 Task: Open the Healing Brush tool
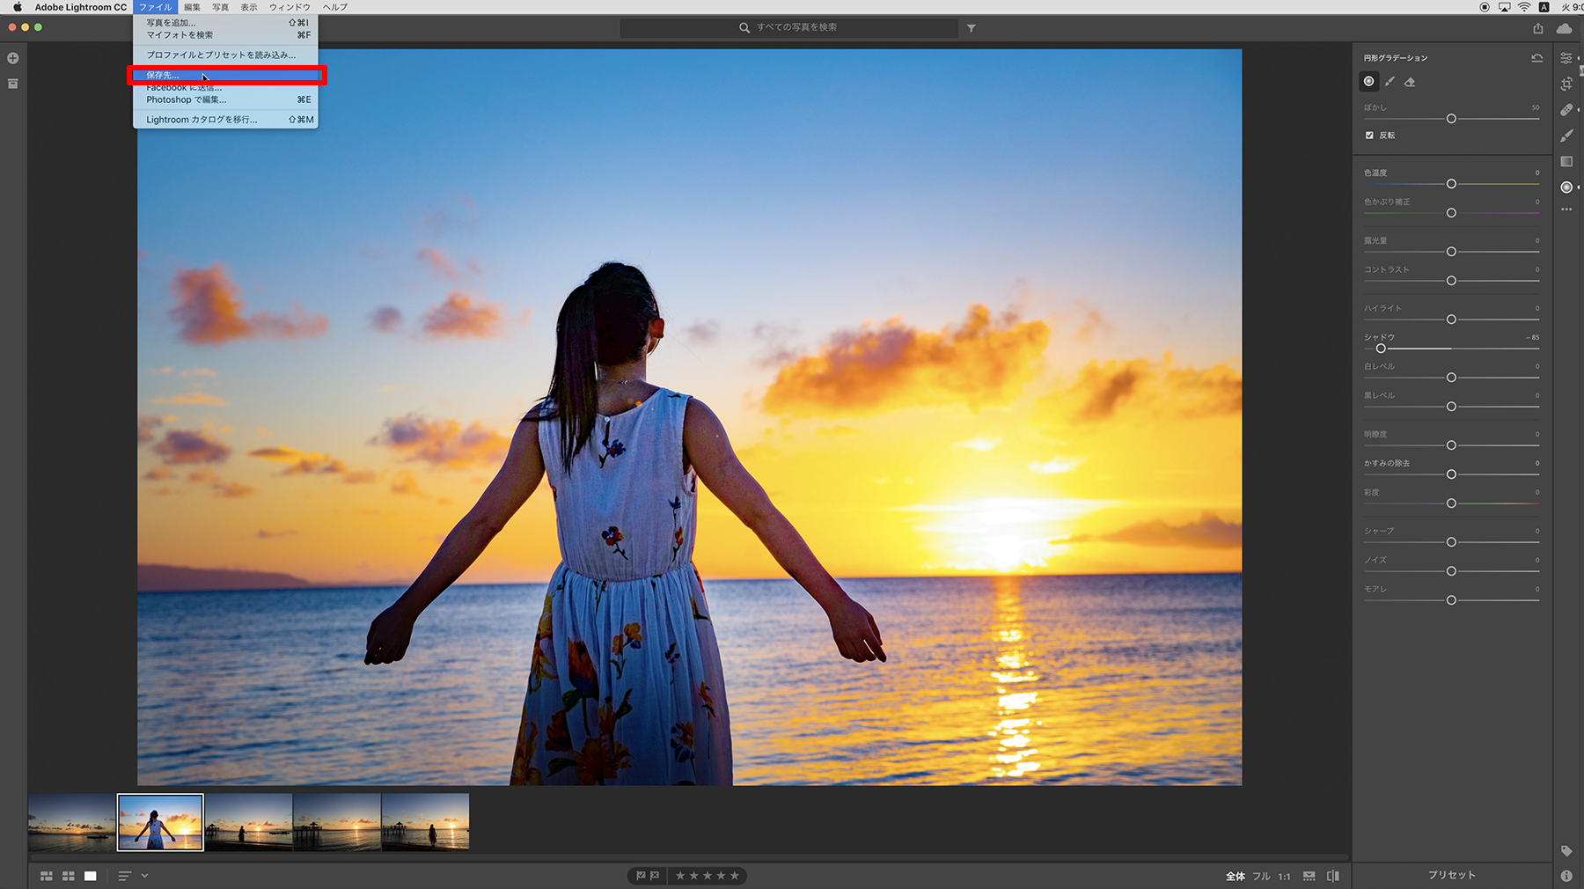1566,110
